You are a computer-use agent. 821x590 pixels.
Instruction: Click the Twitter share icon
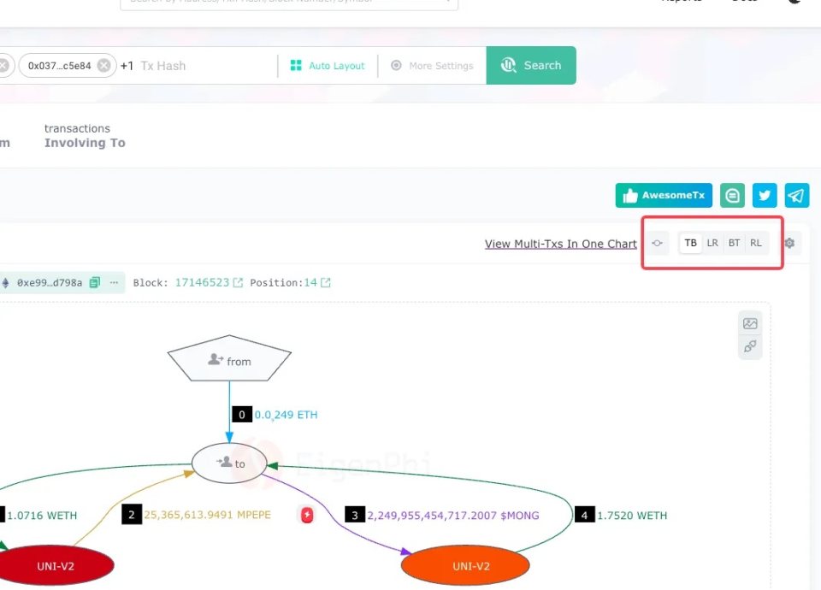coord(764,195)
